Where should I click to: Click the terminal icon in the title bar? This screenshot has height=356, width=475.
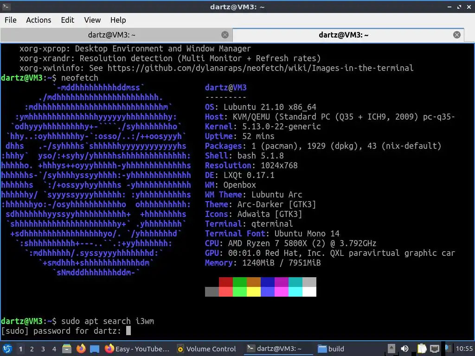(x=6, y=6)
